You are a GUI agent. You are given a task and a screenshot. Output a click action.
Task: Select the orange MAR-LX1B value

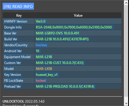point(44,69)
